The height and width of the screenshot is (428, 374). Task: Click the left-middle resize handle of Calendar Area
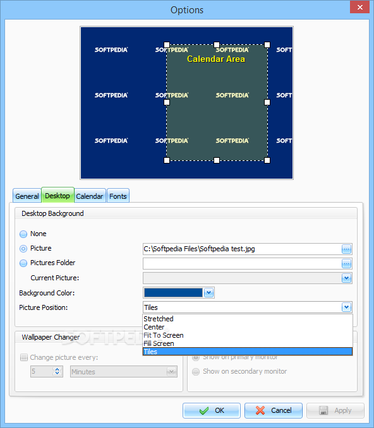click(167, 102)
